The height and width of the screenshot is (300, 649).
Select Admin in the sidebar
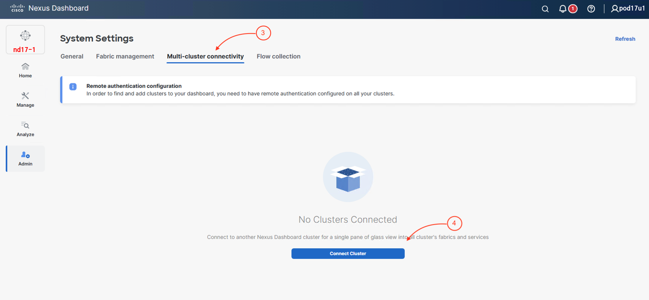coord(25,159)
